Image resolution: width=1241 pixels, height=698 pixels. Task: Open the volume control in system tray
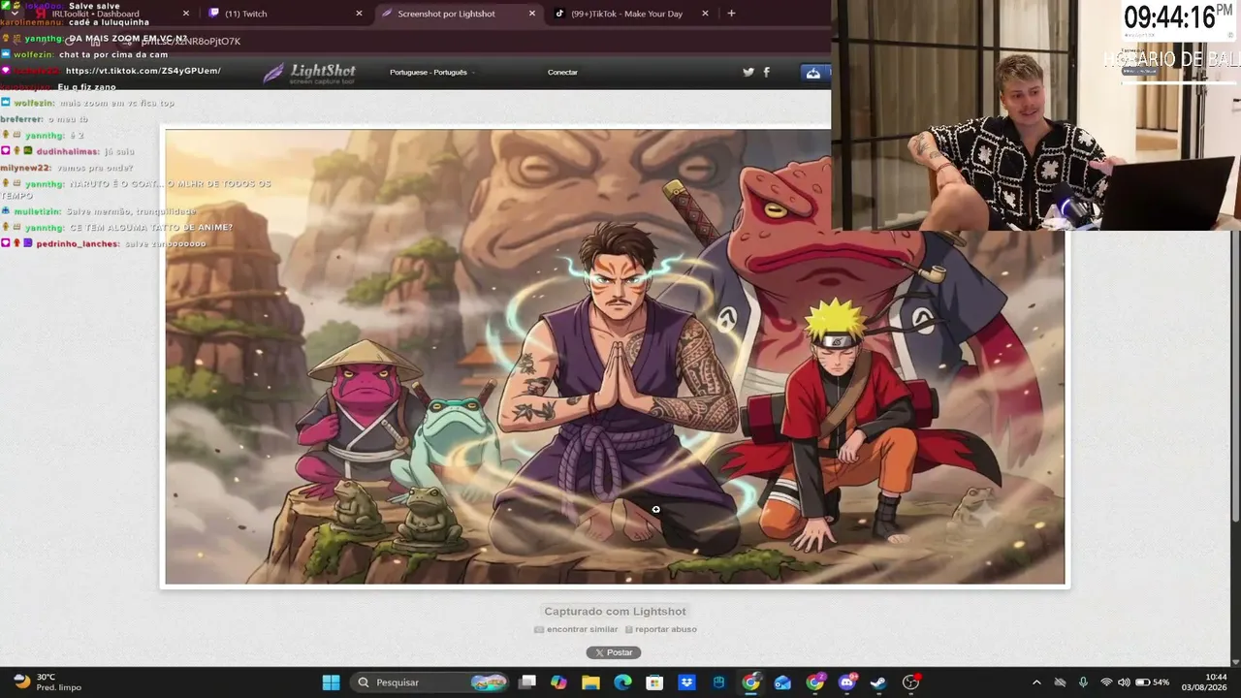point(1124,682)
